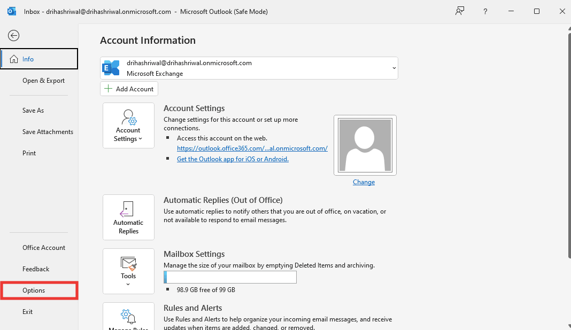Image resolution: width=571 pixels, height=330 pixels.
Task: Open the Info tab in backstage menu
Action: (39, 59)
